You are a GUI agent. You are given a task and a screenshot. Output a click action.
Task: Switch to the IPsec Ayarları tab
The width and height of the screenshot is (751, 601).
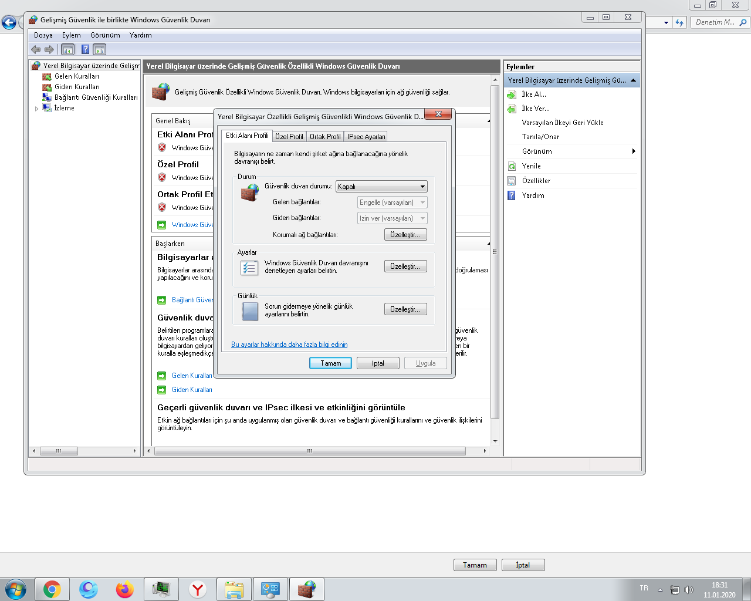(366, 137)
